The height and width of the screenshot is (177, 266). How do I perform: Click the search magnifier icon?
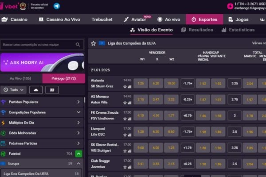pos(78,45)
